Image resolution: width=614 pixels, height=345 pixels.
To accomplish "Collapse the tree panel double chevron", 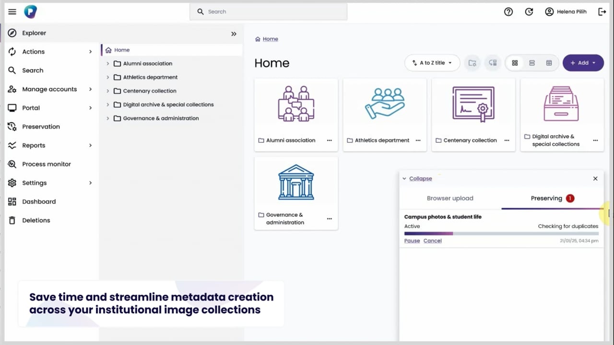I will [234, 34].
